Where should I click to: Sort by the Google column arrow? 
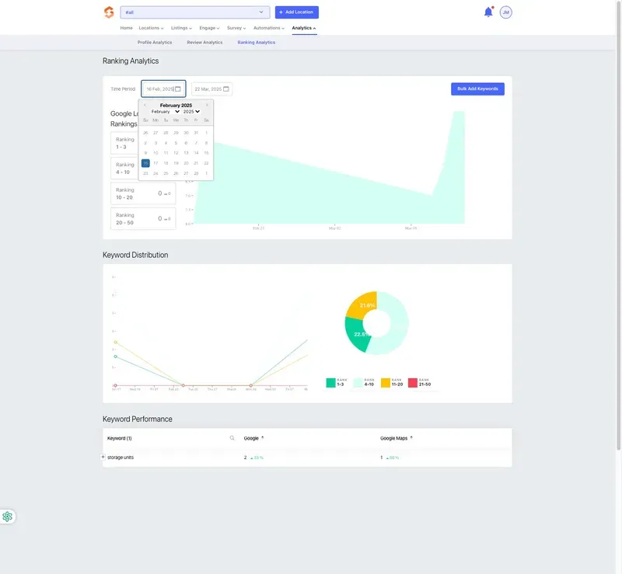tap(263, 438)
